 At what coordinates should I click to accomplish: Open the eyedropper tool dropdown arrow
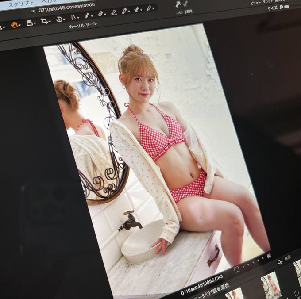153,8
